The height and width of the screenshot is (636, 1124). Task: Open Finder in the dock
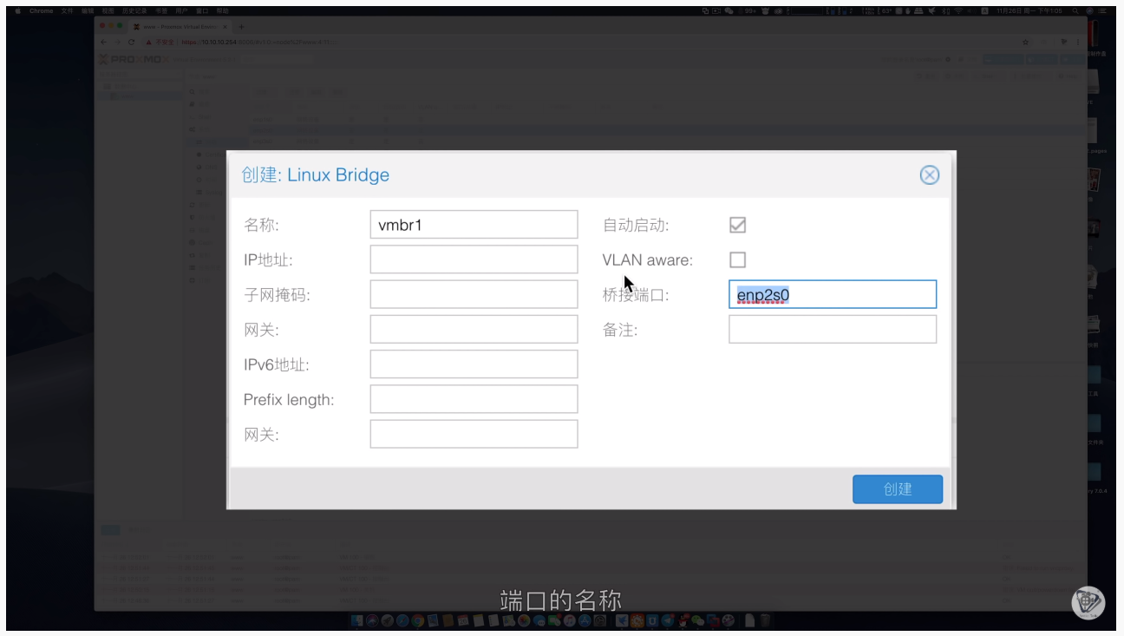[x=356, y=620]
